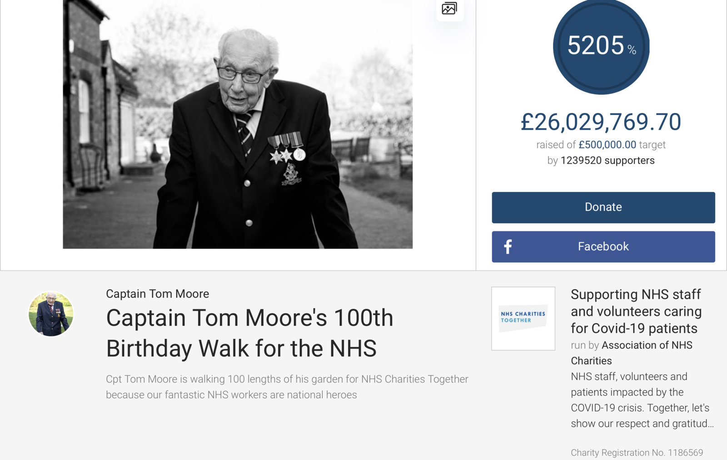727x460 pixels.
Task: Select the £26,029,769.70 raised total
Action: 601,122
